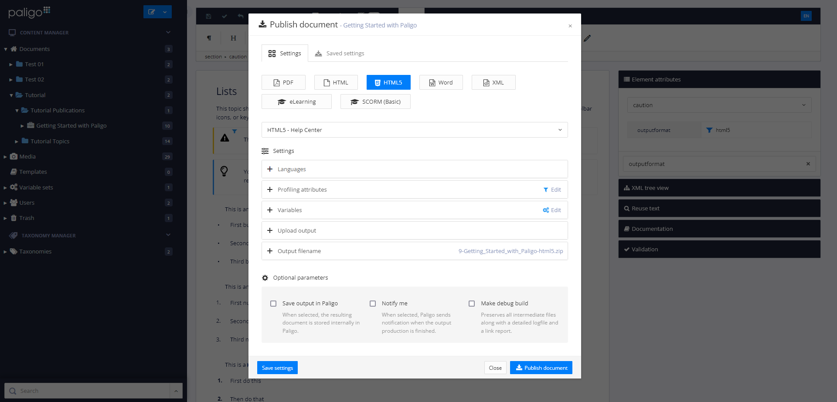The height and width of the screenshot is (402, 837).
Task: Collapse the Tutorial Publications folder
Action: pos(17,111)
